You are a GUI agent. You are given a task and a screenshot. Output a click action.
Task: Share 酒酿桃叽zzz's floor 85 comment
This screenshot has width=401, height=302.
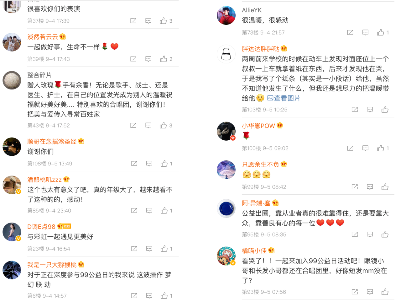click(x=134, y=211)
